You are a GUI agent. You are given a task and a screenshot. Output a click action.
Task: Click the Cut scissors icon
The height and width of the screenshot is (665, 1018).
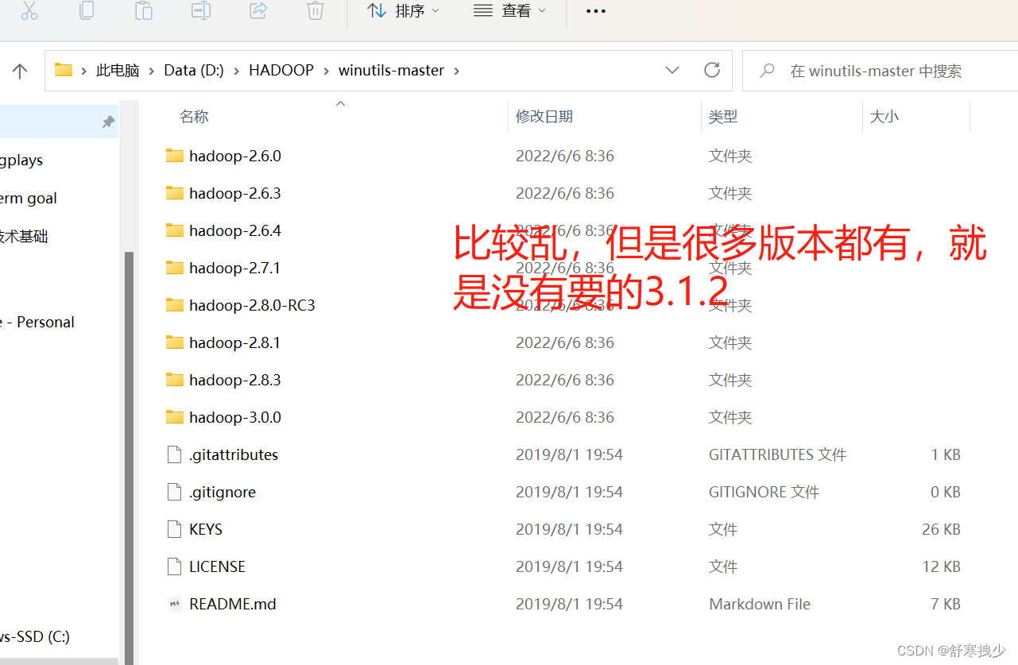click(x=29, y=11)
